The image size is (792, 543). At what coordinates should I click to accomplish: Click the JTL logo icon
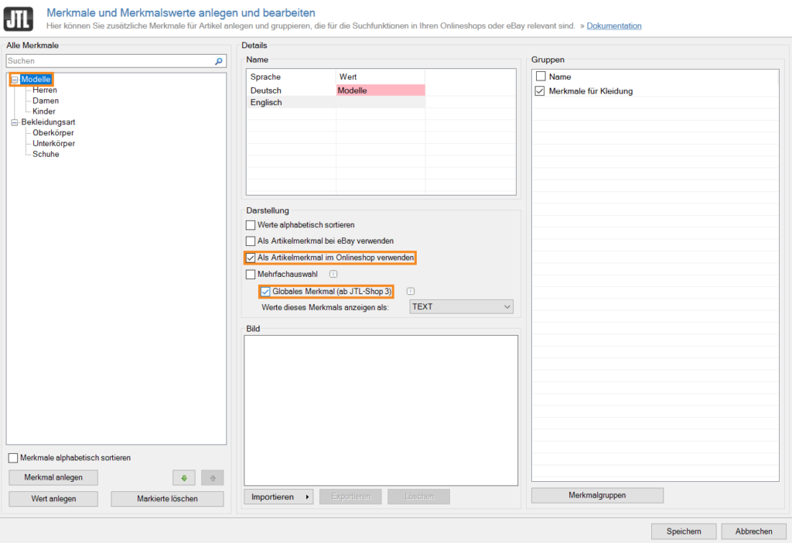pos(23,19)
